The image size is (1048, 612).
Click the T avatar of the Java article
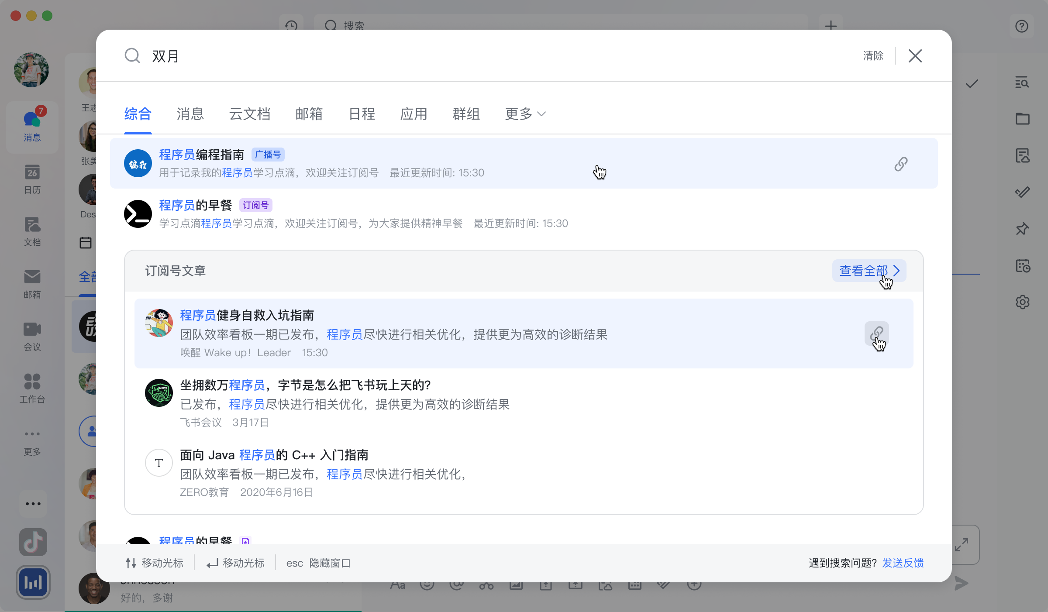(159, 463)
